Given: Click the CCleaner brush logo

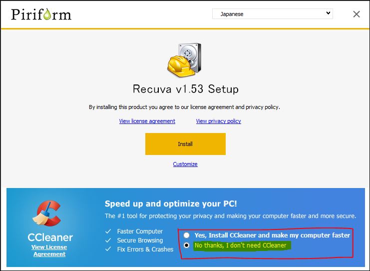Looking at the screenshot, I should 47,213.
